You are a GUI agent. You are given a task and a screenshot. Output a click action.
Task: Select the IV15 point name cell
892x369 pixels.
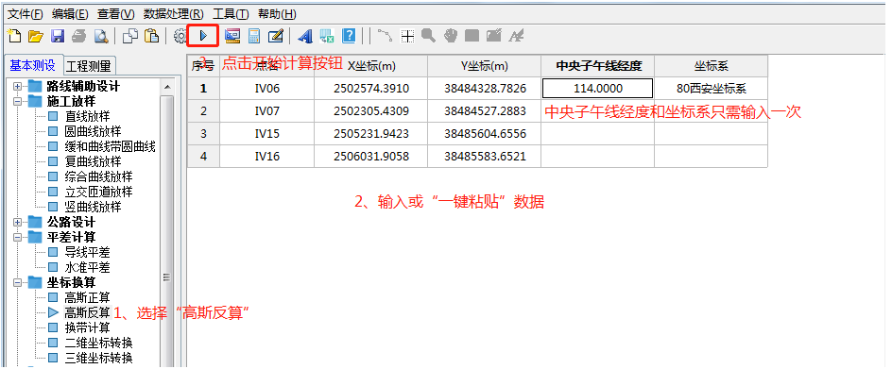266,134
